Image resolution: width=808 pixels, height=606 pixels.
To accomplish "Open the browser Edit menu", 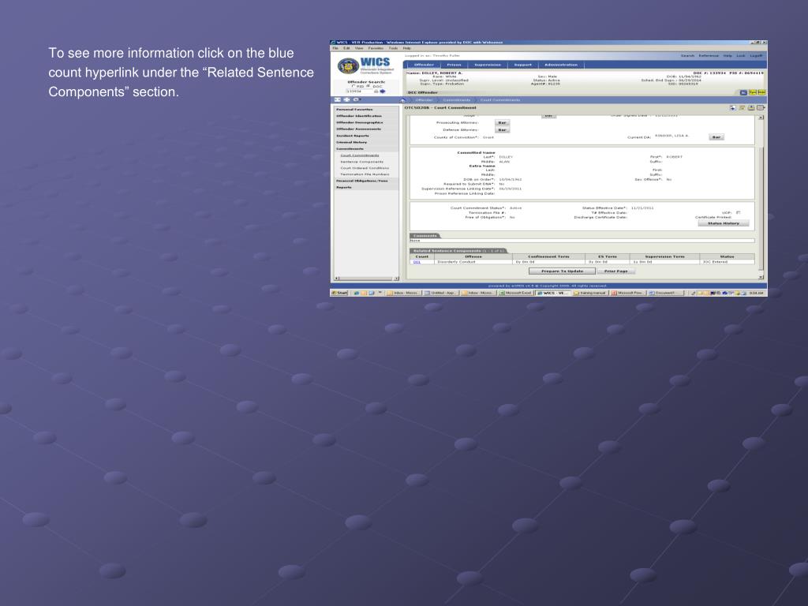I will click(x=346, y=48).
